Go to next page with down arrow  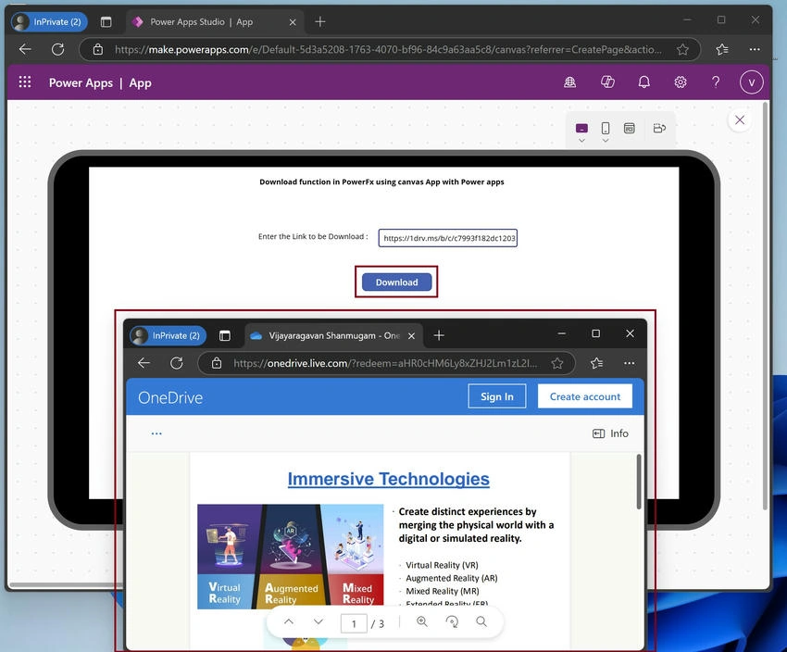click(x=319, y=621)
